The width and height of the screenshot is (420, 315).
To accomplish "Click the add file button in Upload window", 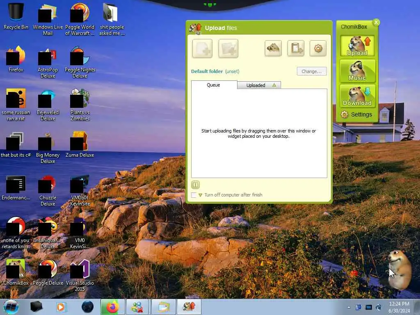I will pyautogui.click(x=202, y=48).
